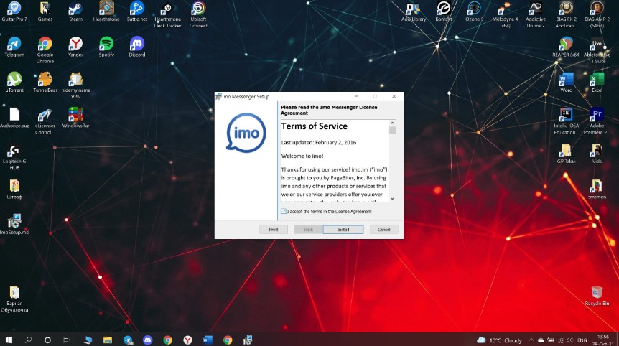Select BIAS FX 2 desktop icon
Image resolution: width=619 pixels, height=346 pixels.
(x=566, y=14)
